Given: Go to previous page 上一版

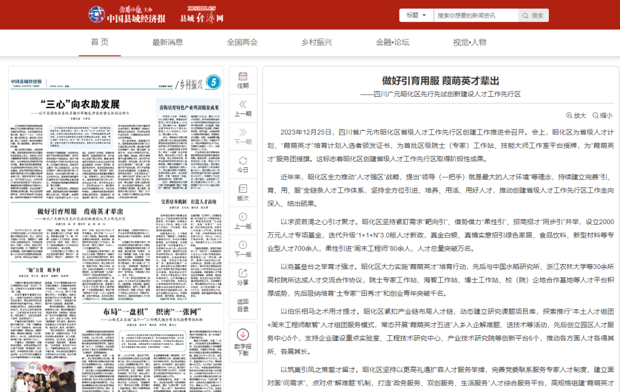Looking at the screenshot, I should point(243,221).
